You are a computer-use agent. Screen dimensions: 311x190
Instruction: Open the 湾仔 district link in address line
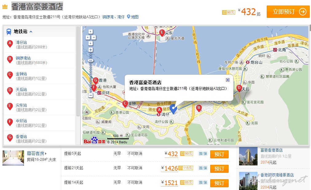[121, 17]
